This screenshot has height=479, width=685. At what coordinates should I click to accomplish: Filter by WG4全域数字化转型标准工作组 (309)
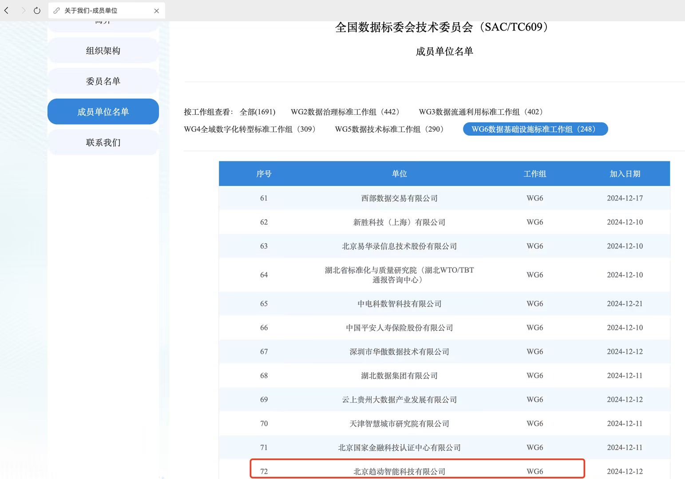(251, 129)
